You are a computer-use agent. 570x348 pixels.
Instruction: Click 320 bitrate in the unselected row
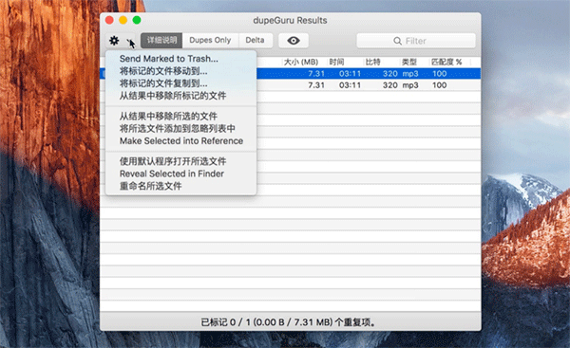click(390, 85)
